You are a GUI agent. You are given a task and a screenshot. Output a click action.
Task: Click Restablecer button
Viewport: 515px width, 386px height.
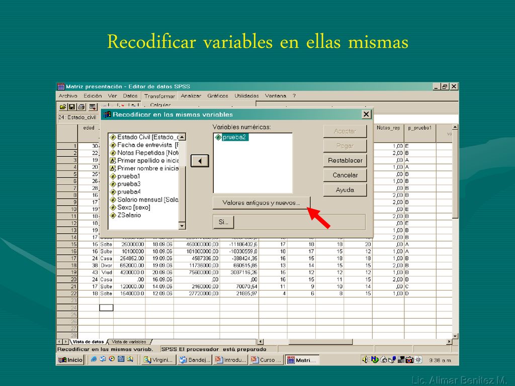(345, 160)
